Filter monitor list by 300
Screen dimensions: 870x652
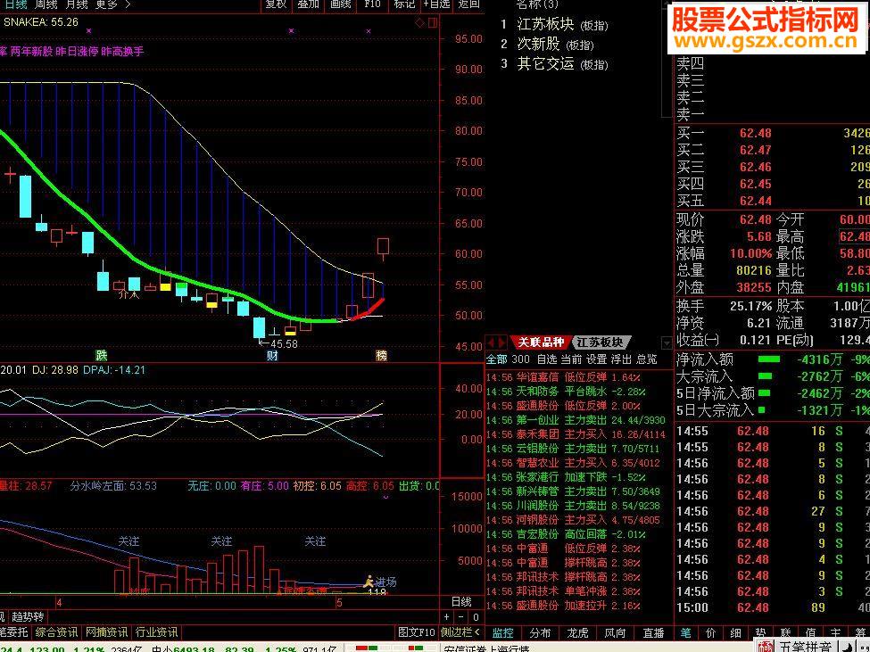pyautogui.click(x=520, y=359)
